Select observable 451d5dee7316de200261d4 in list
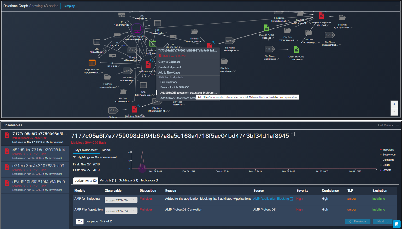The width and height of the screenshot is (402, 229). tap(35, 153)
